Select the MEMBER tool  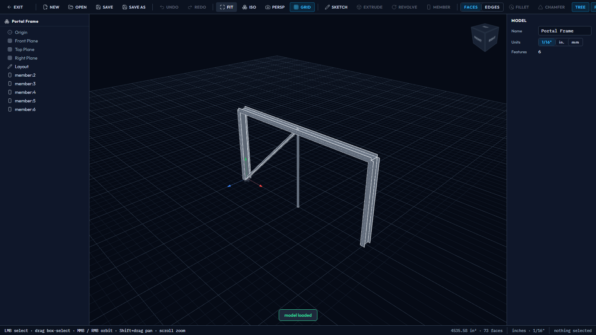[x=438, y=7]
